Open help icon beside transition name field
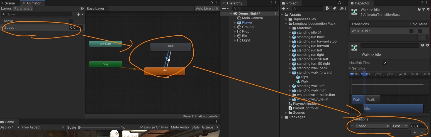Viewport: 431px width, 137px height. tap(423, 45)
